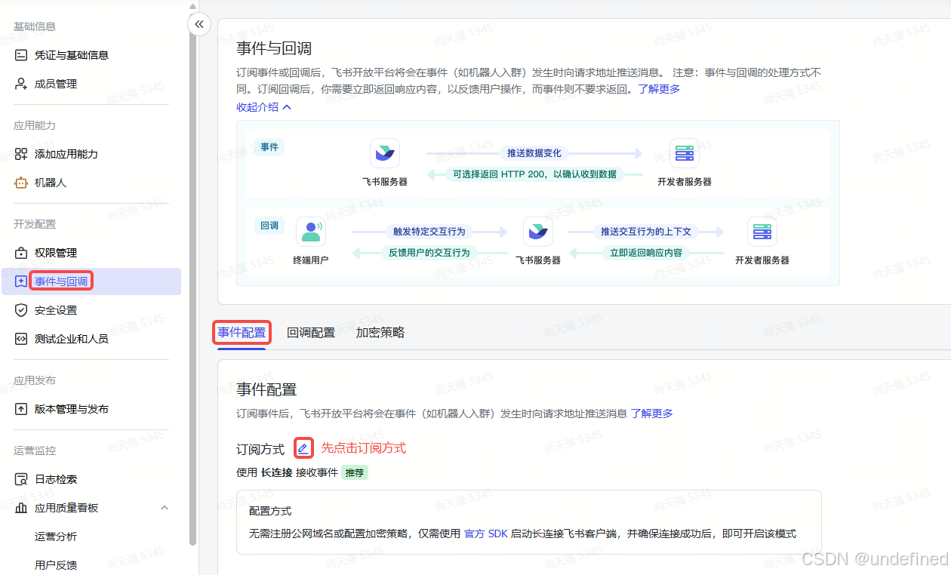Click the 应用质量看板 chart icon
The height and width of the screenshot is (575, 951).
[x=21, y=508]
